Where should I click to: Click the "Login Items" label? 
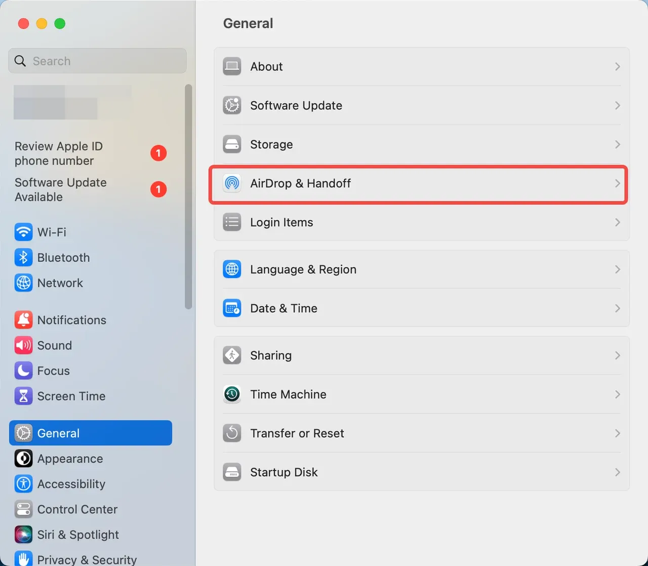coord(281,222)
